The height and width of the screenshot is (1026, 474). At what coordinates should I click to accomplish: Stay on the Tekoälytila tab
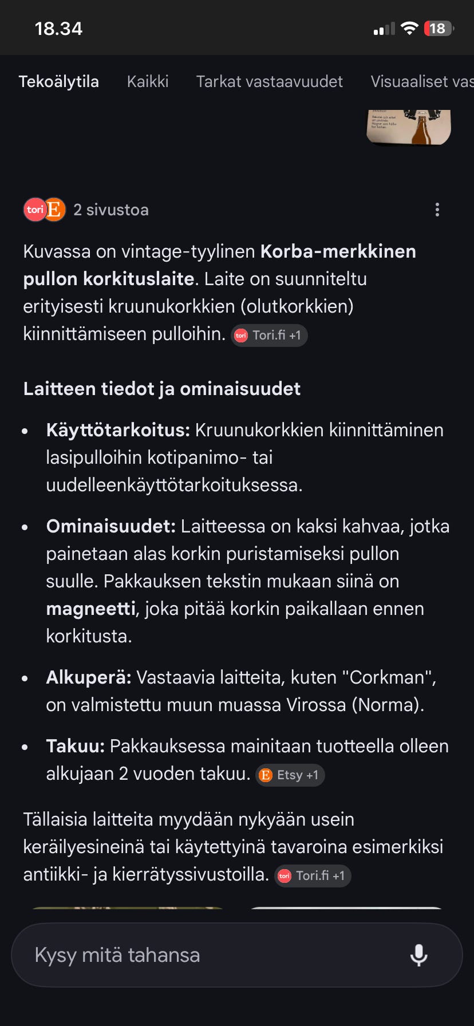59,81
